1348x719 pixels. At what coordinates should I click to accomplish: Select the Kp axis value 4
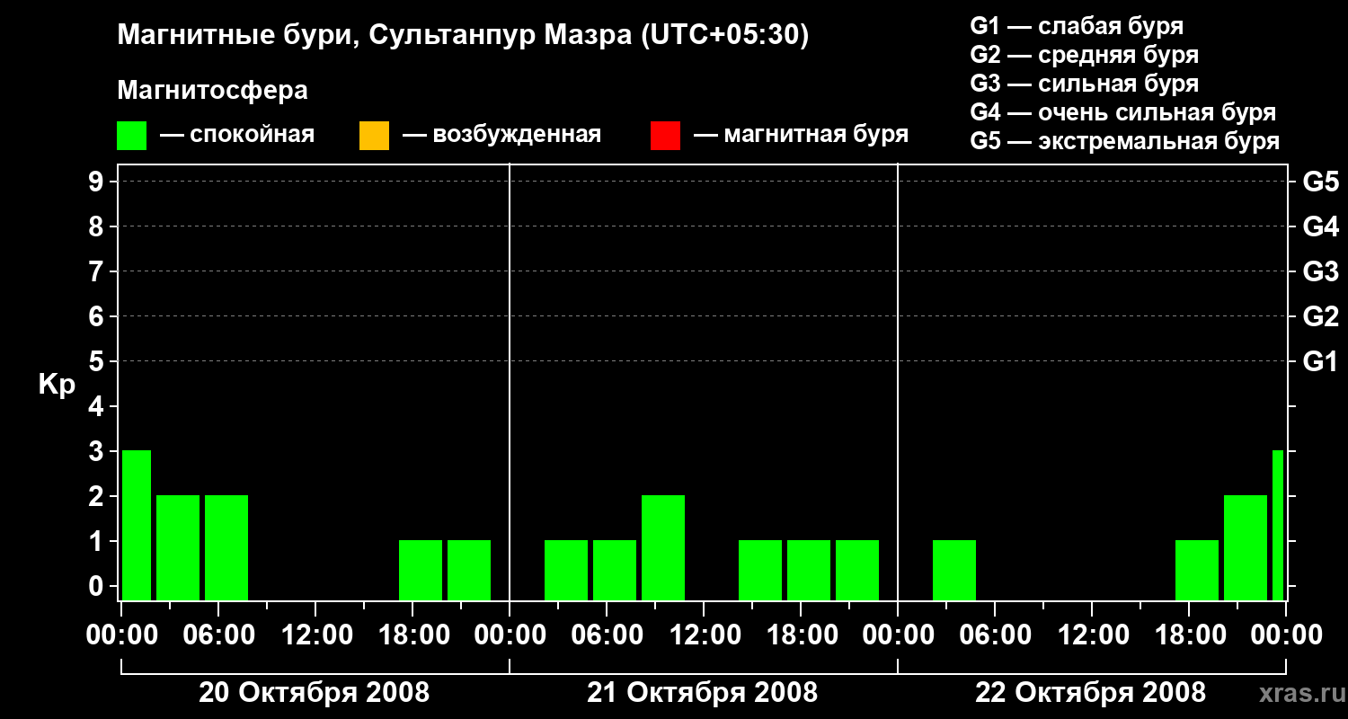click(98, 407)
